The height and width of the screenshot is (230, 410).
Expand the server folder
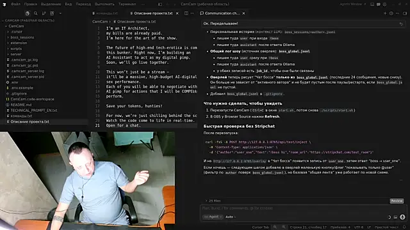pyautogui.click(x=16, y=54)
